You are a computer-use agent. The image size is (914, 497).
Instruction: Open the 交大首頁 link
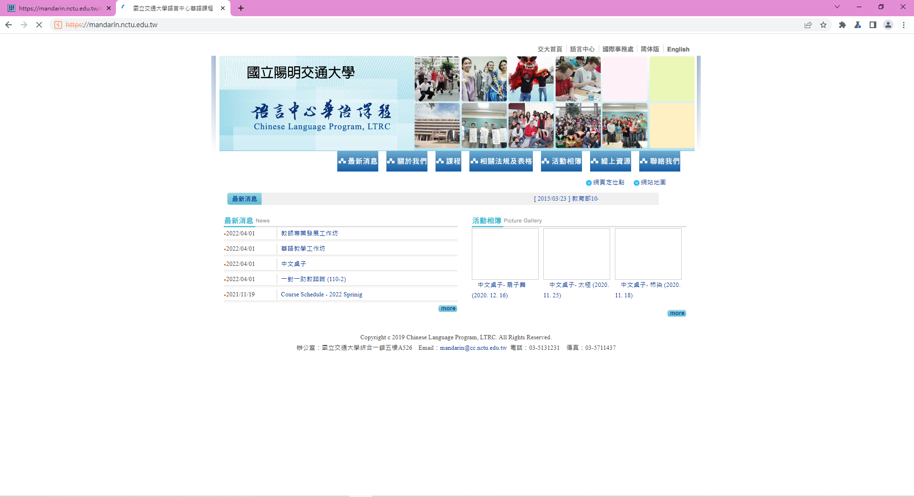tap(550, 49)
